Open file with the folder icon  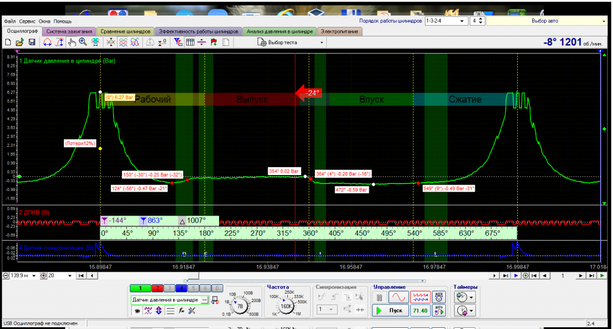tap(20, 42)
